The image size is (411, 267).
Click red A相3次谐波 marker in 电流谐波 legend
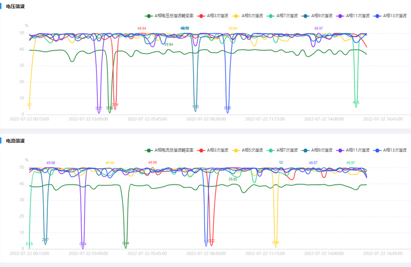tap(202, 150)
